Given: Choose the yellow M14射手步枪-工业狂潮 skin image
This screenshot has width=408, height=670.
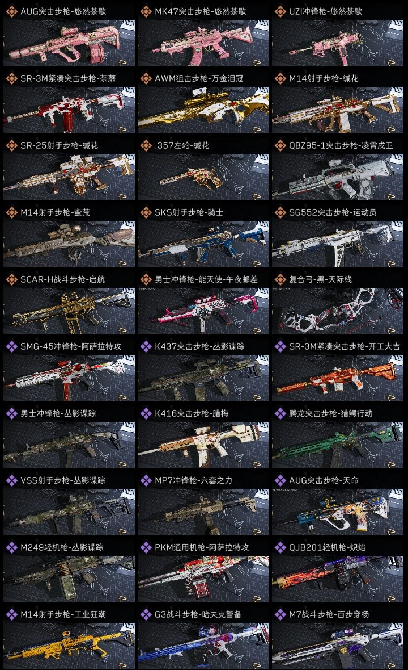Looking at the screenshot, I should coord(69,646).
